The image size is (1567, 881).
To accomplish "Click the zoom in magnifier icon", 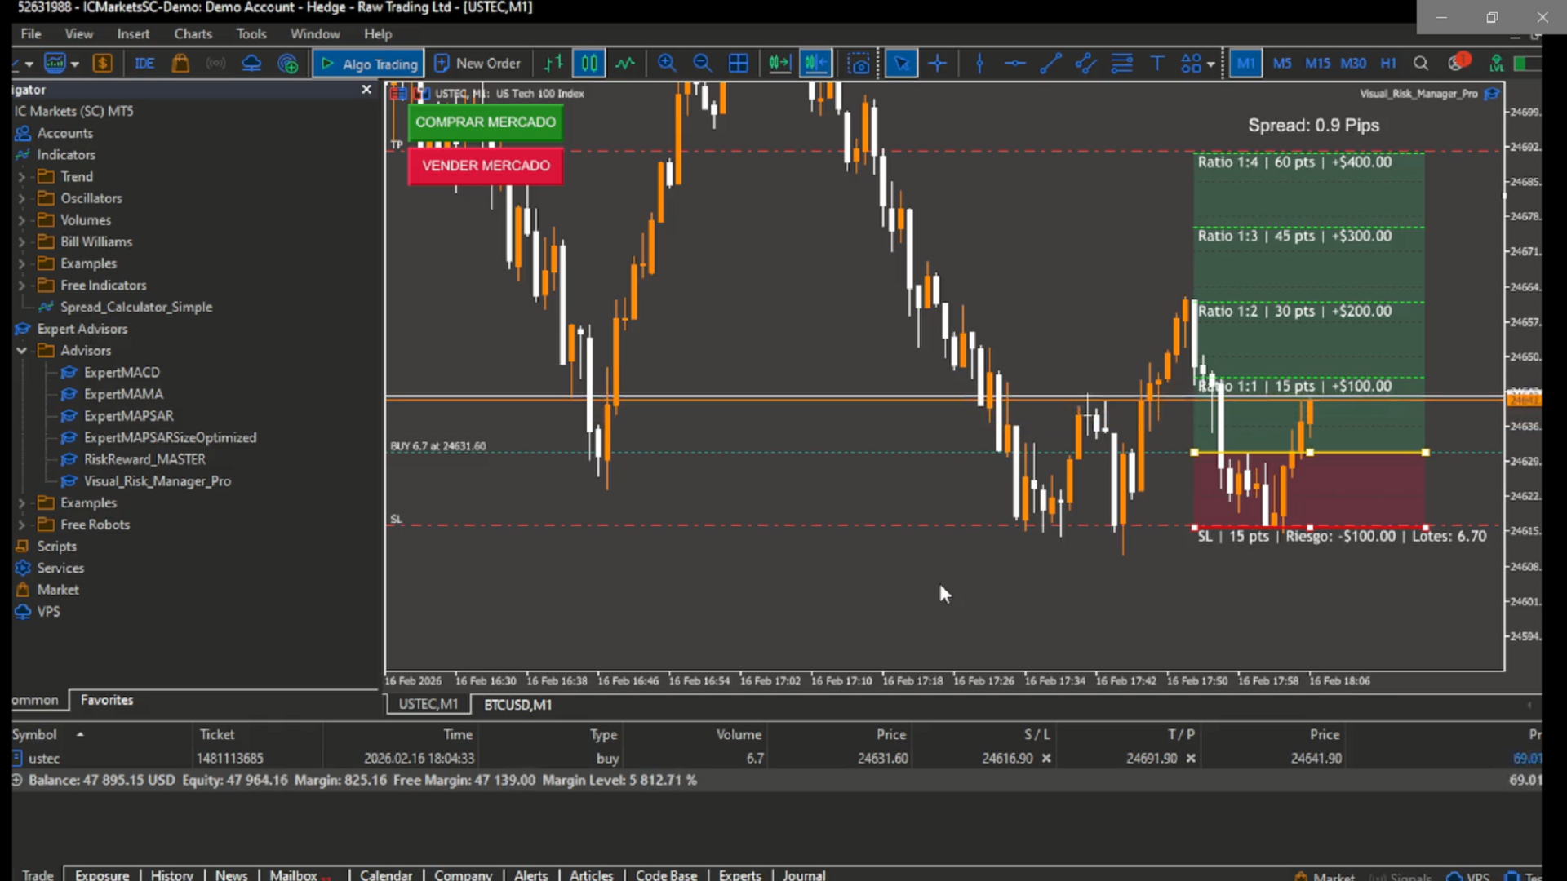I will click(667, 64).
